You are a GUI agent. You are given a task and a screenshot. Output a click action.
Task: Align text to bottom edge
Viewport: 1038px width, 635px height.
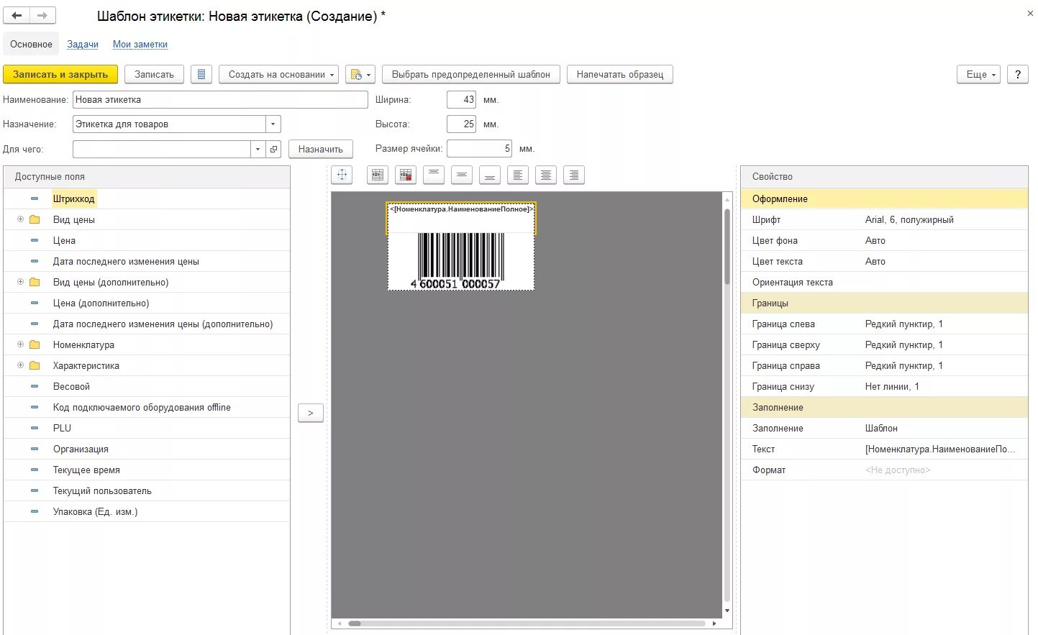(490, 175)
